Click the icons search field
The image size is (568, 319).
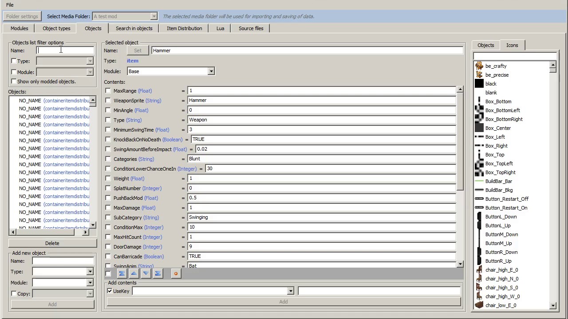point(515,56)
